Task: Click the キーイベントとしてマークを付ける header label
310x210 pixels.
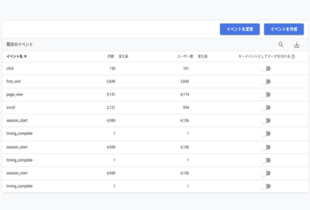Action: pos(263,57)
